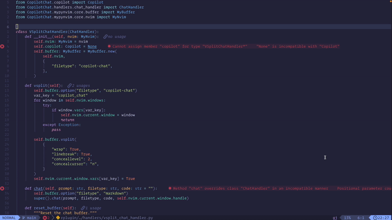Click the '"linebreak": True,' entry

pyautogui.click(x=72, y=154)
